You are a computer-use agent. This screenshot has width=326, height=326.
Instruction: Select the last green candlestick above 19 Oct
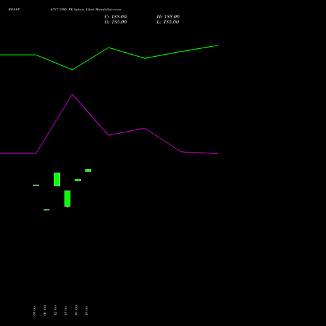tap(88, 170)
